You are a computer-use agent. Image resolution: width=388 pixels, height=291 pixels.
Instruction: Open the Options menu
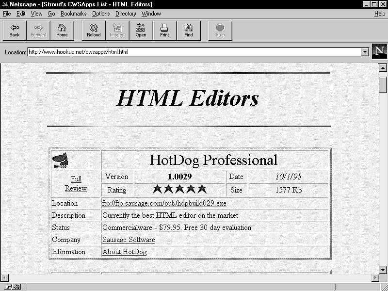click(x=101, y=14)
